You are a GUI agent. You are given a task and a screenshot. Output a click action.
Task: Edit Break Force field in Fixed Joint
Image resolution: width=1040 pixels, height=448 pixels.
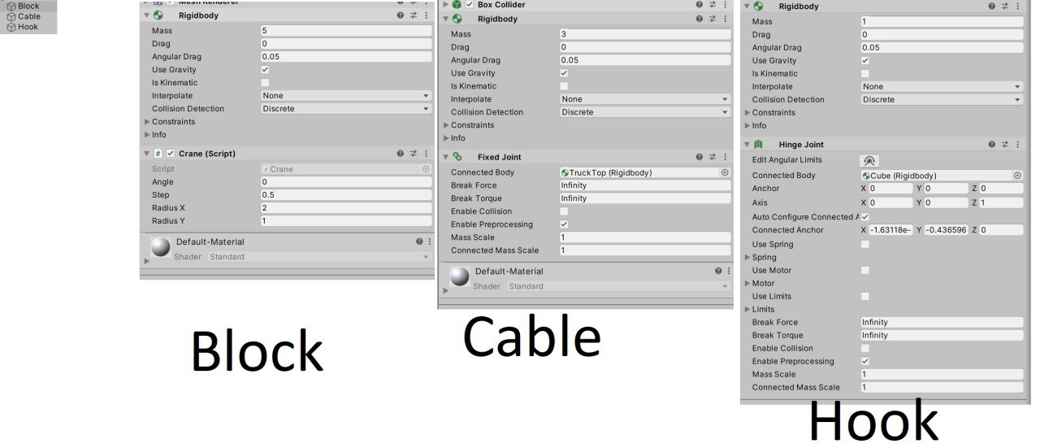coord(645,185)
